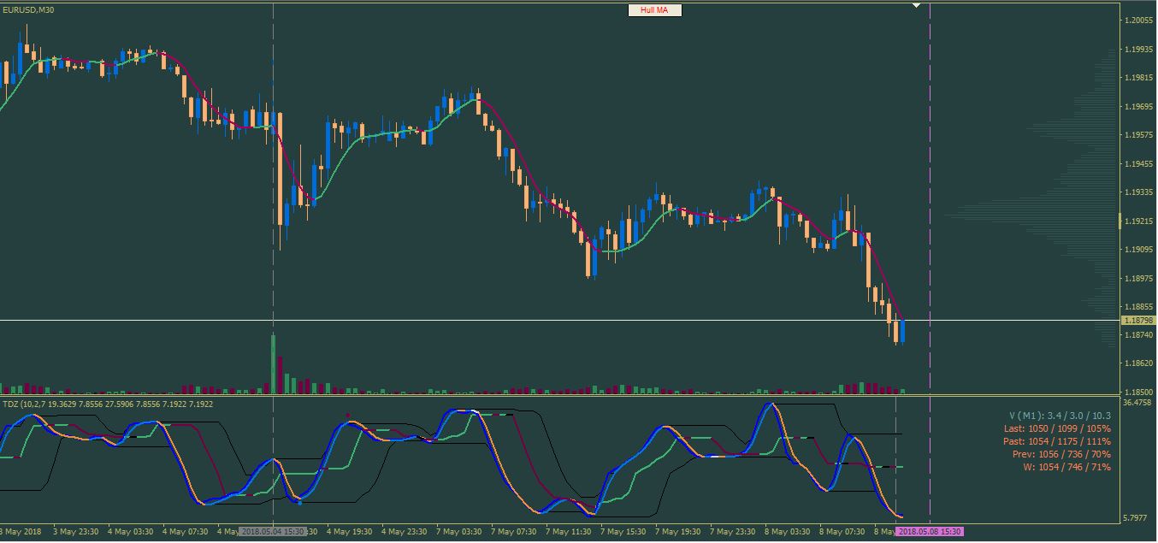Click the 1.18975 price scale value
Image resolution: width=1158 pixels, height=543 pixels.
pyautogui.click(x=1139, y=279)
